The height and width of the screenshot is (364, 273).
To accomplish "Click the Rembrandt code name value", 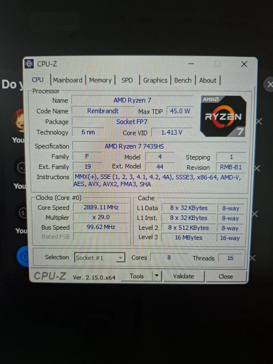I will [103, 111].
